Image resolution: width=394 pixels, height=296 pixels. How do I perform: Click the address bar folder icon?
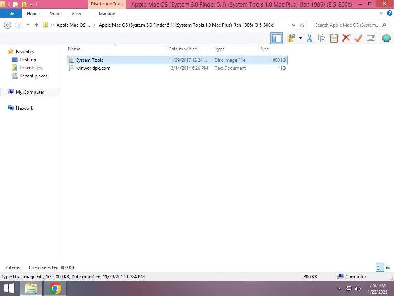pos(45,25)
